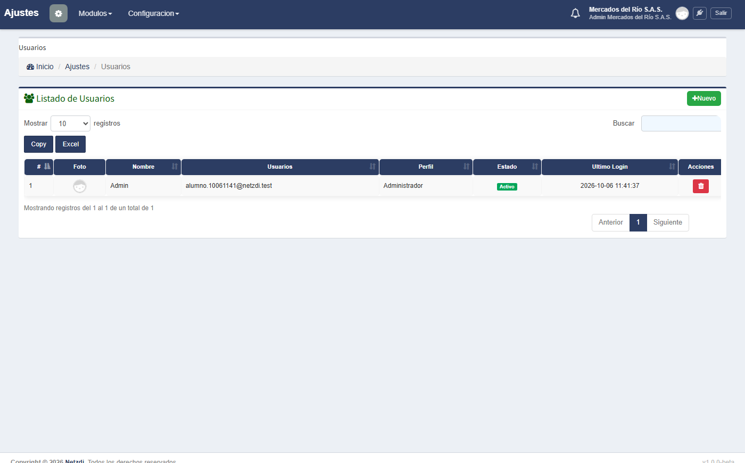The image size is (745, 463).
Task: Sort the table by the # column
Action: (39, 167)
